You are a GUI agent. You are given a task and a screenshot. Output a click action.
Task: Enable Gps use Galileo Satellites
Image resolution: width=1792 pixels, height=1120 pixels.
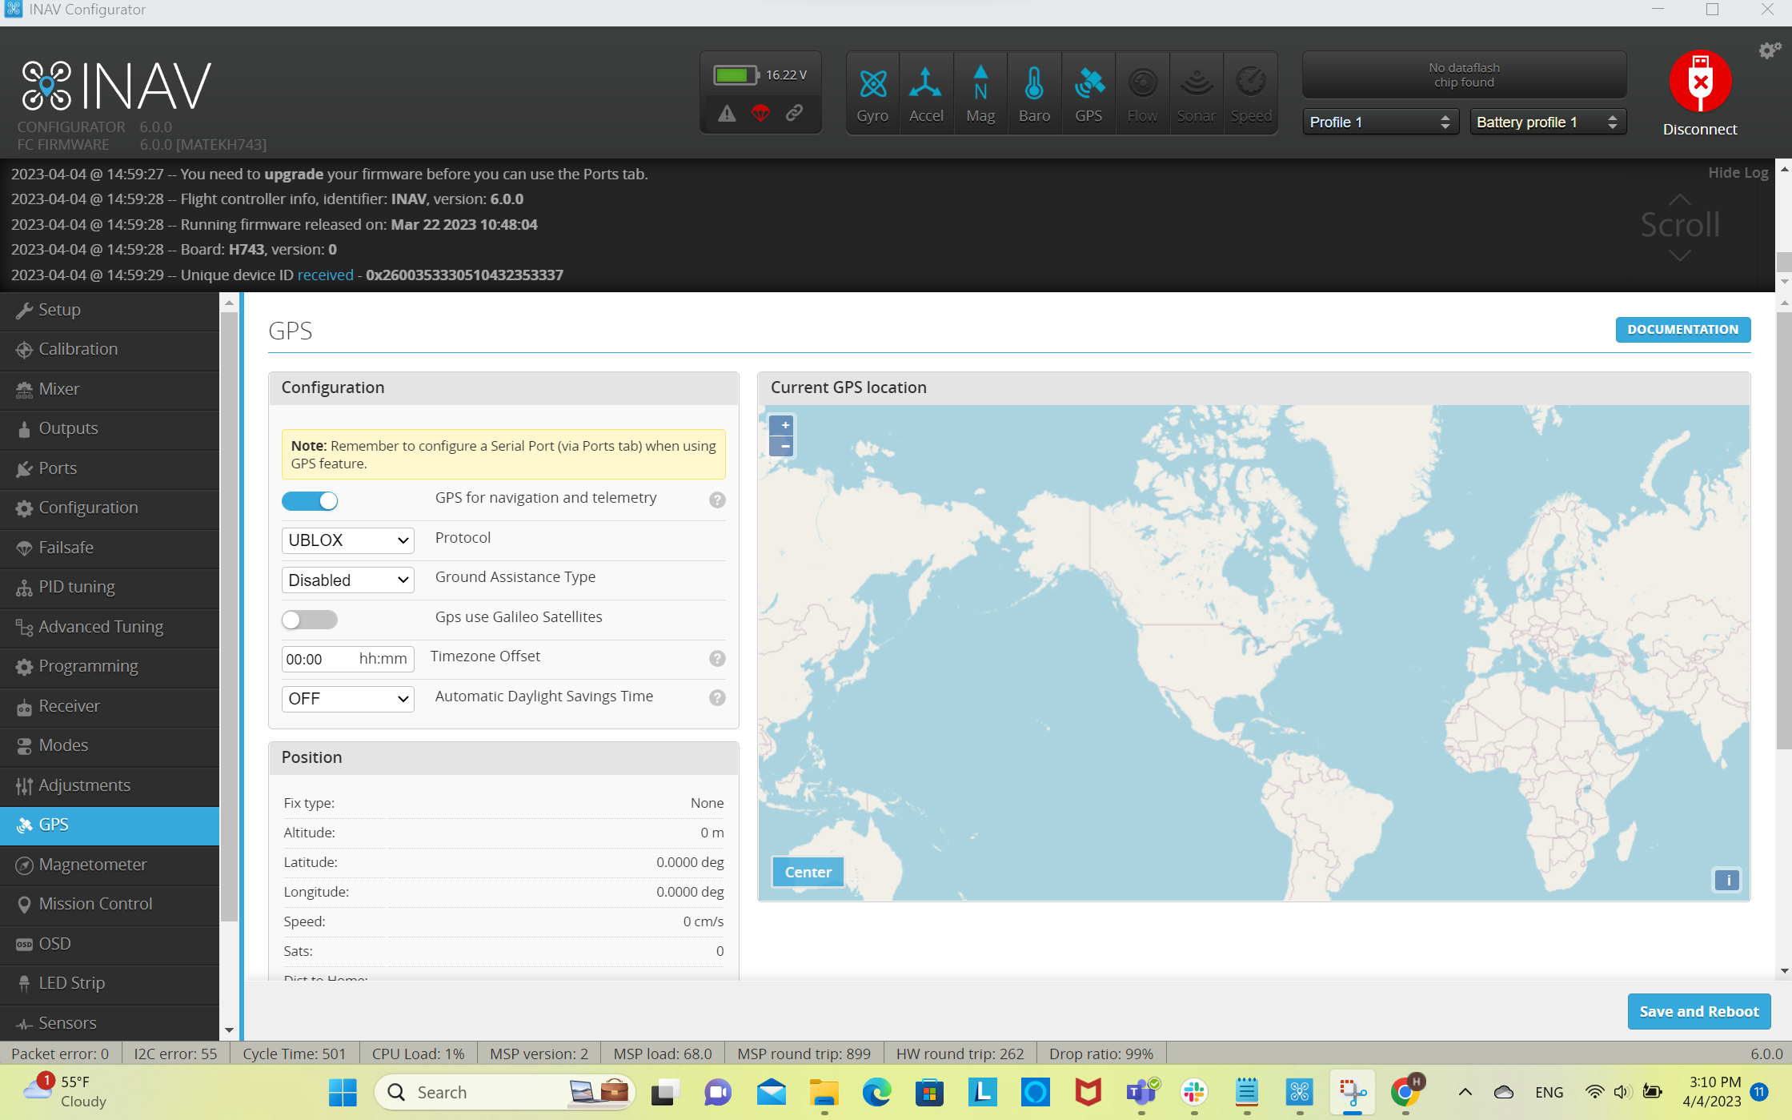(310, 619)
